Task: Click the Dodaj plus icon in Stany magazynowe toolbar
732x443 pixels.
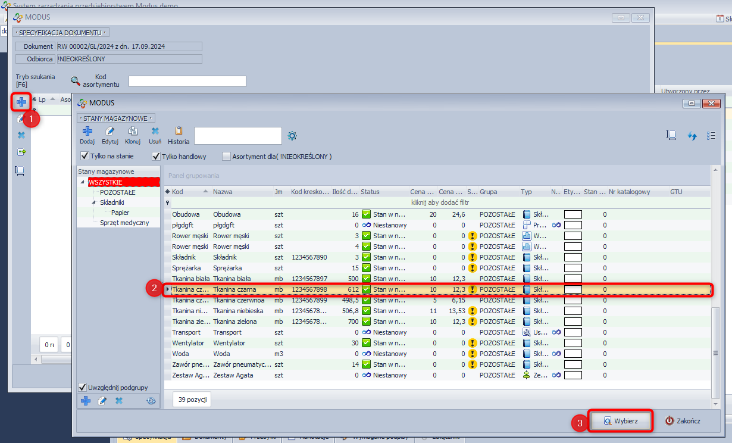Action: click(x=87, y=131)
